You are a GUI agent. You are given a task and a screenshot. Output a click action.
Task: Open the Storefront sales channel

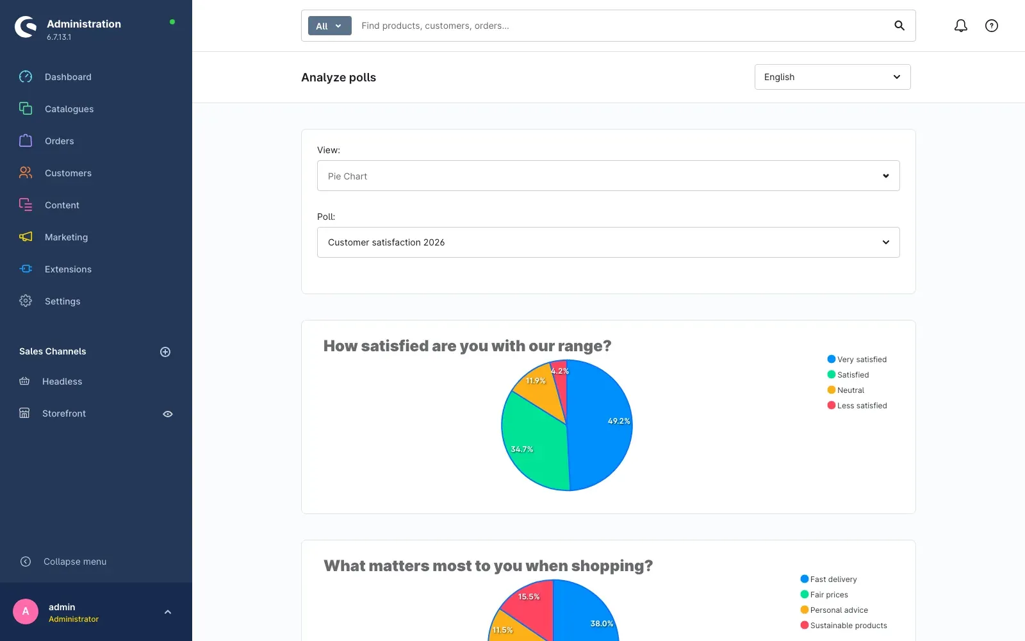click(x=64, y=413)
